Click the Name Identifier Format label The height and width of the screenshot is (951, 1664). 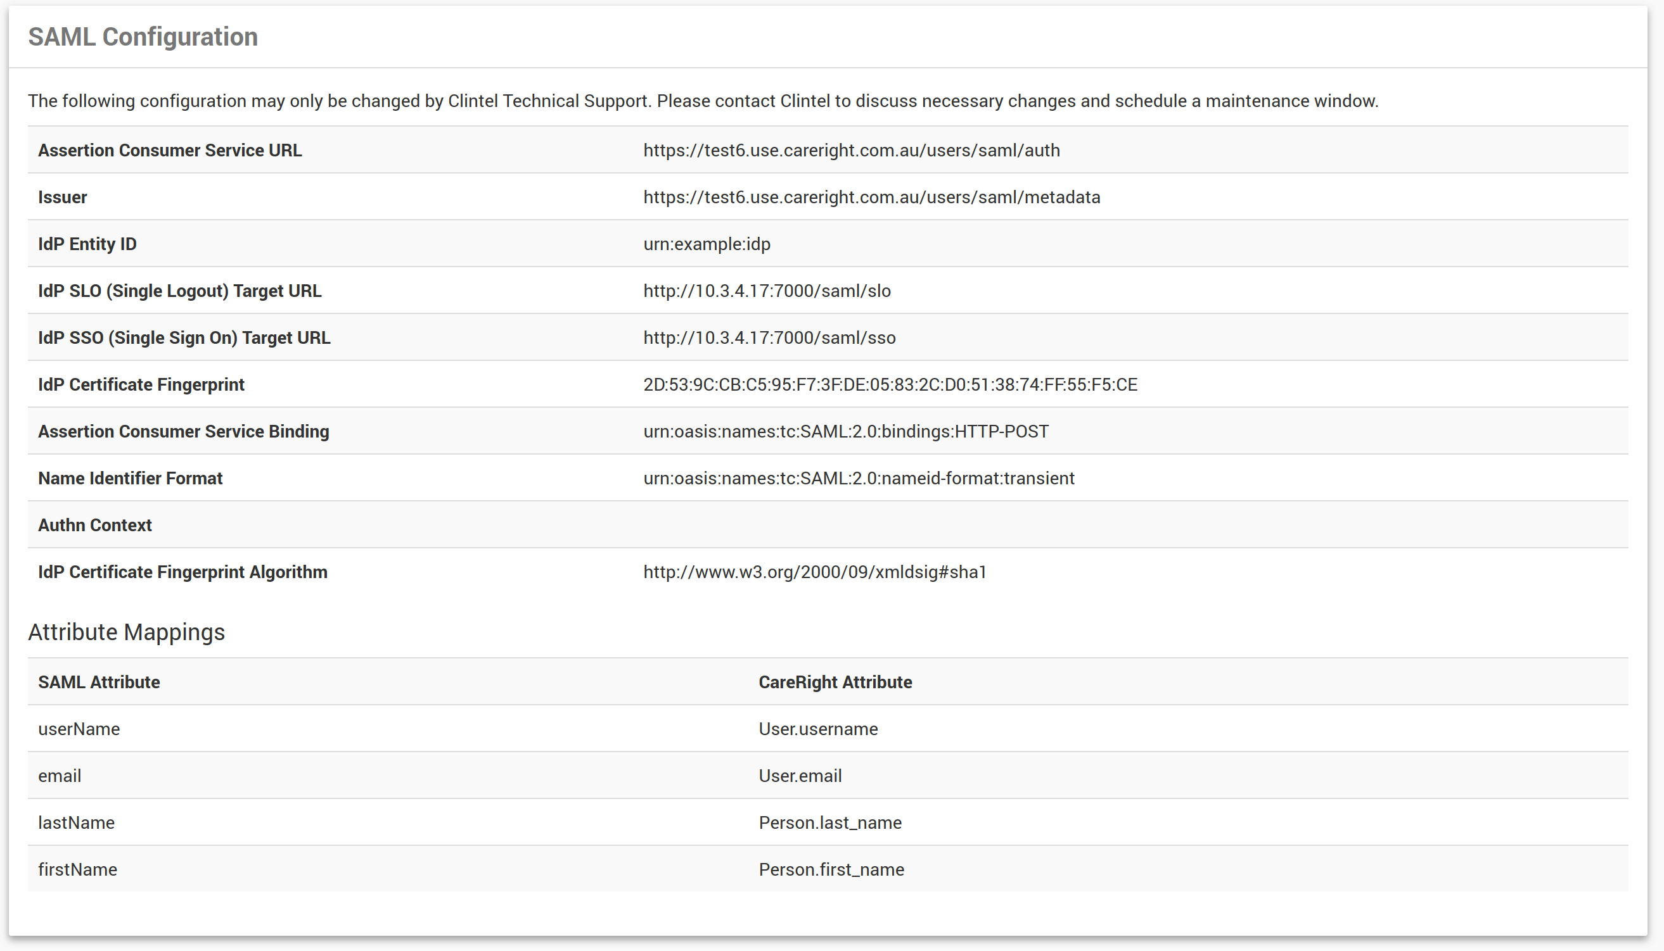pyautogui.click(x=130, y=479)
